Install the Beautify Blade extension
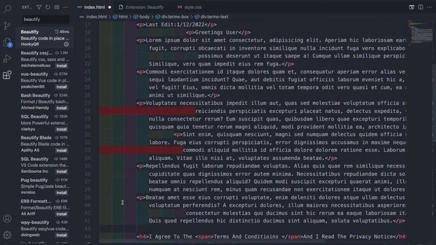Screen dimensions: 436x245 click(x=61, y=150)
